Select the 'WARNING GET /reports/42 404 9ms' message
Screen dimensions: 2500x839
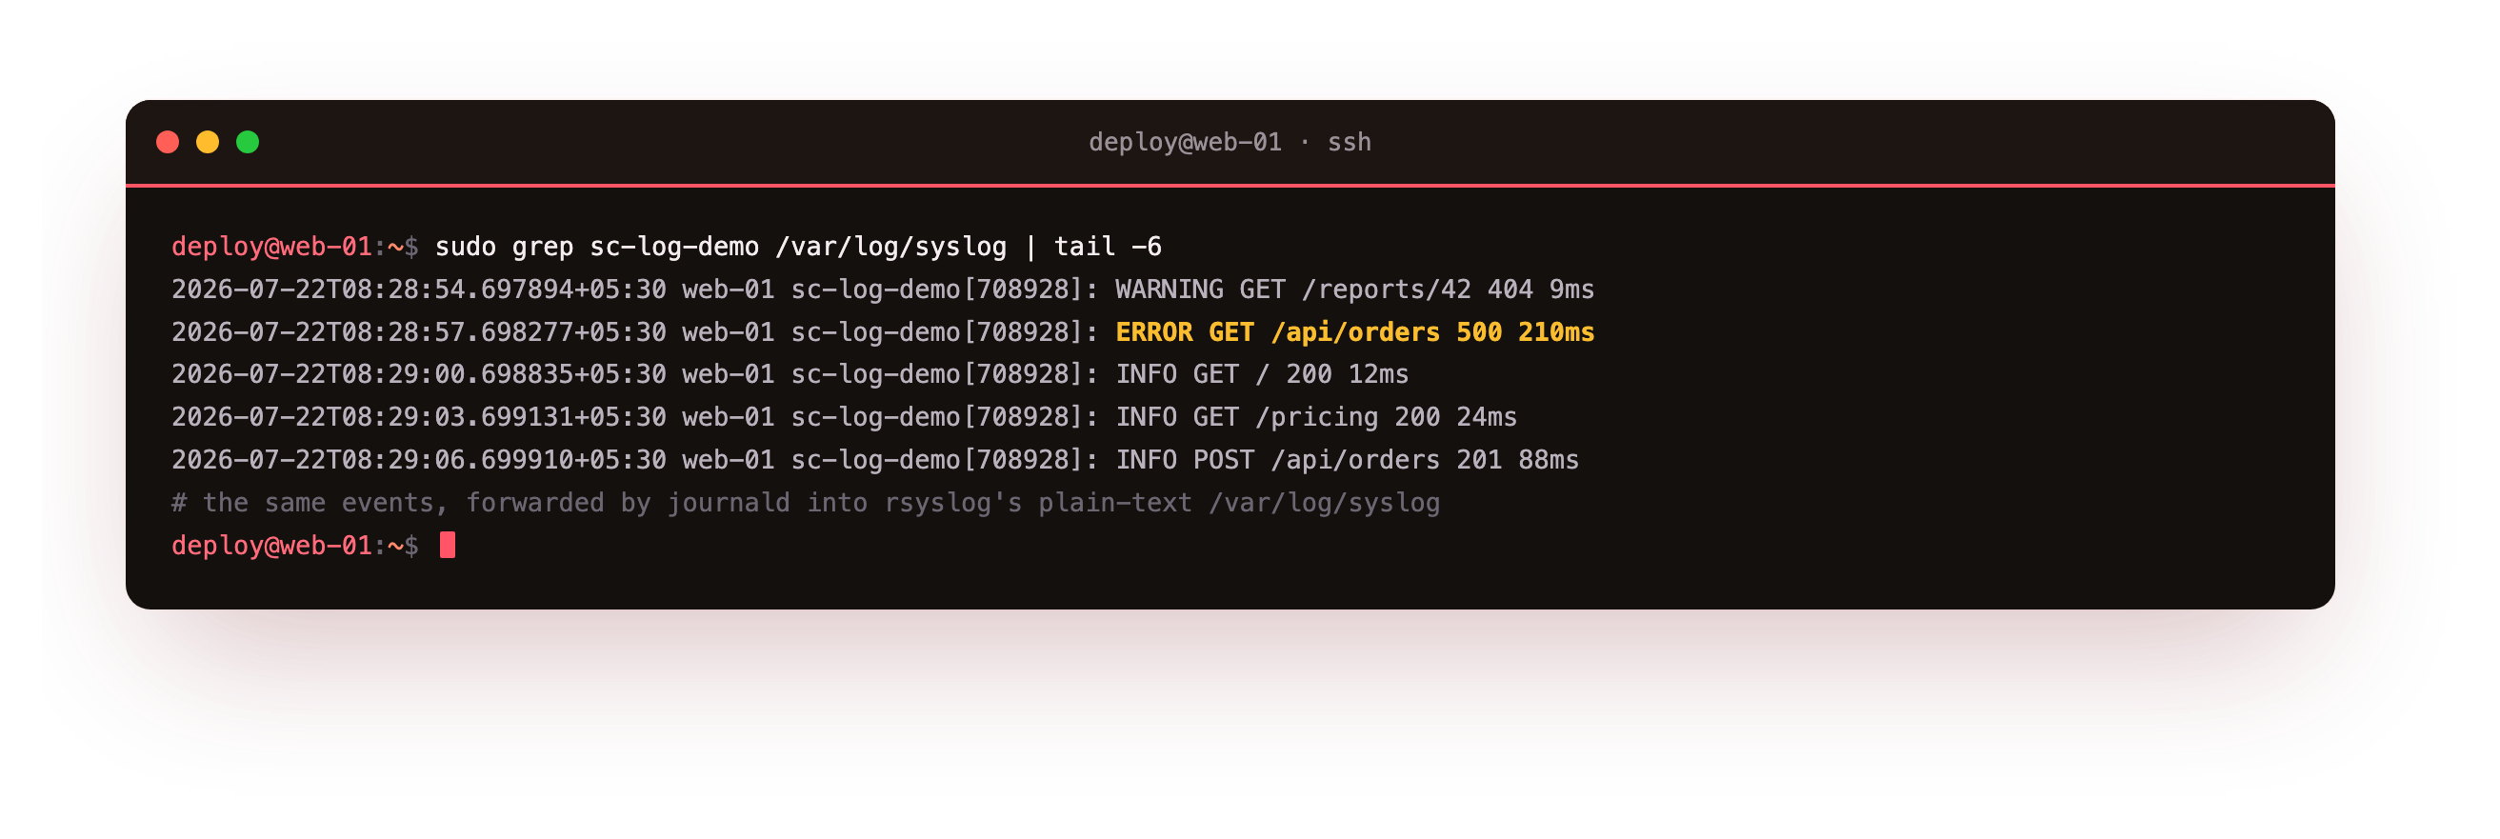coord(1354,290)
